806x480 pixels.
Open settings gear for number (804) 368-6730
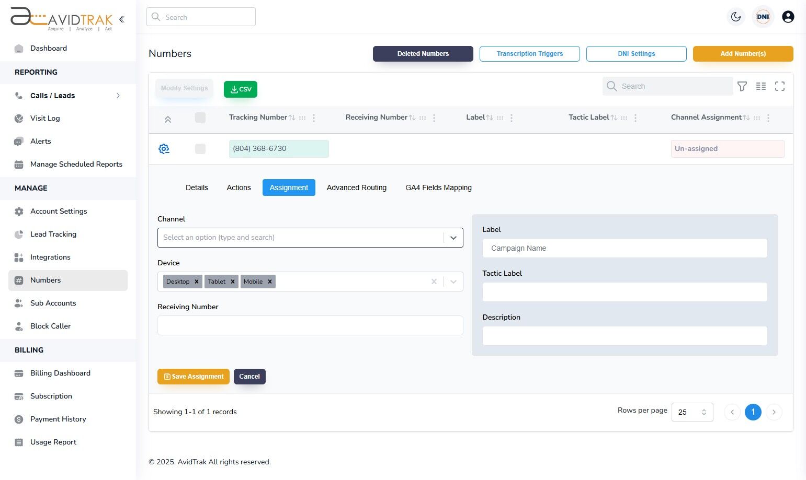(x=164, y=148)
